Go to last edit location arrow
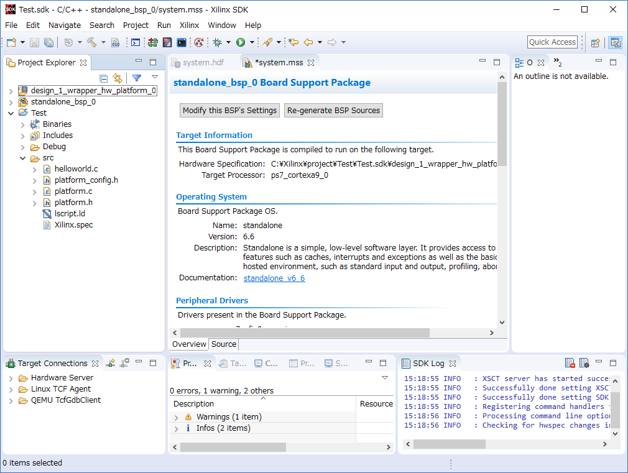Image resolution: width=628 pixels, height=473 pixels. click(x=293, y=42)
